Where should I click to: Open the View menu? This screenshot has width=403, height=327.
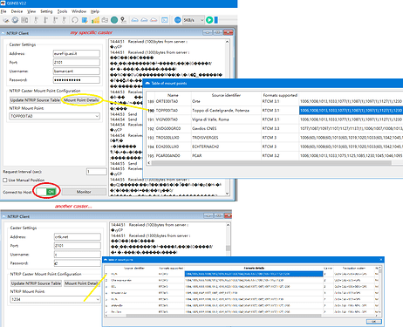point(31,11)
